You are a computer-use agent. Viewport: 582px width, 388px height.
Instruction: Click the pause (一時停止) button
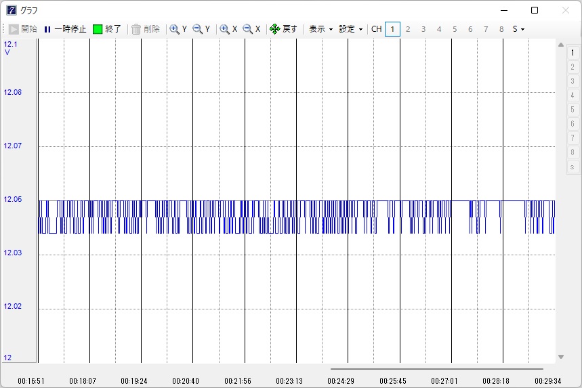tap(65, 29)
